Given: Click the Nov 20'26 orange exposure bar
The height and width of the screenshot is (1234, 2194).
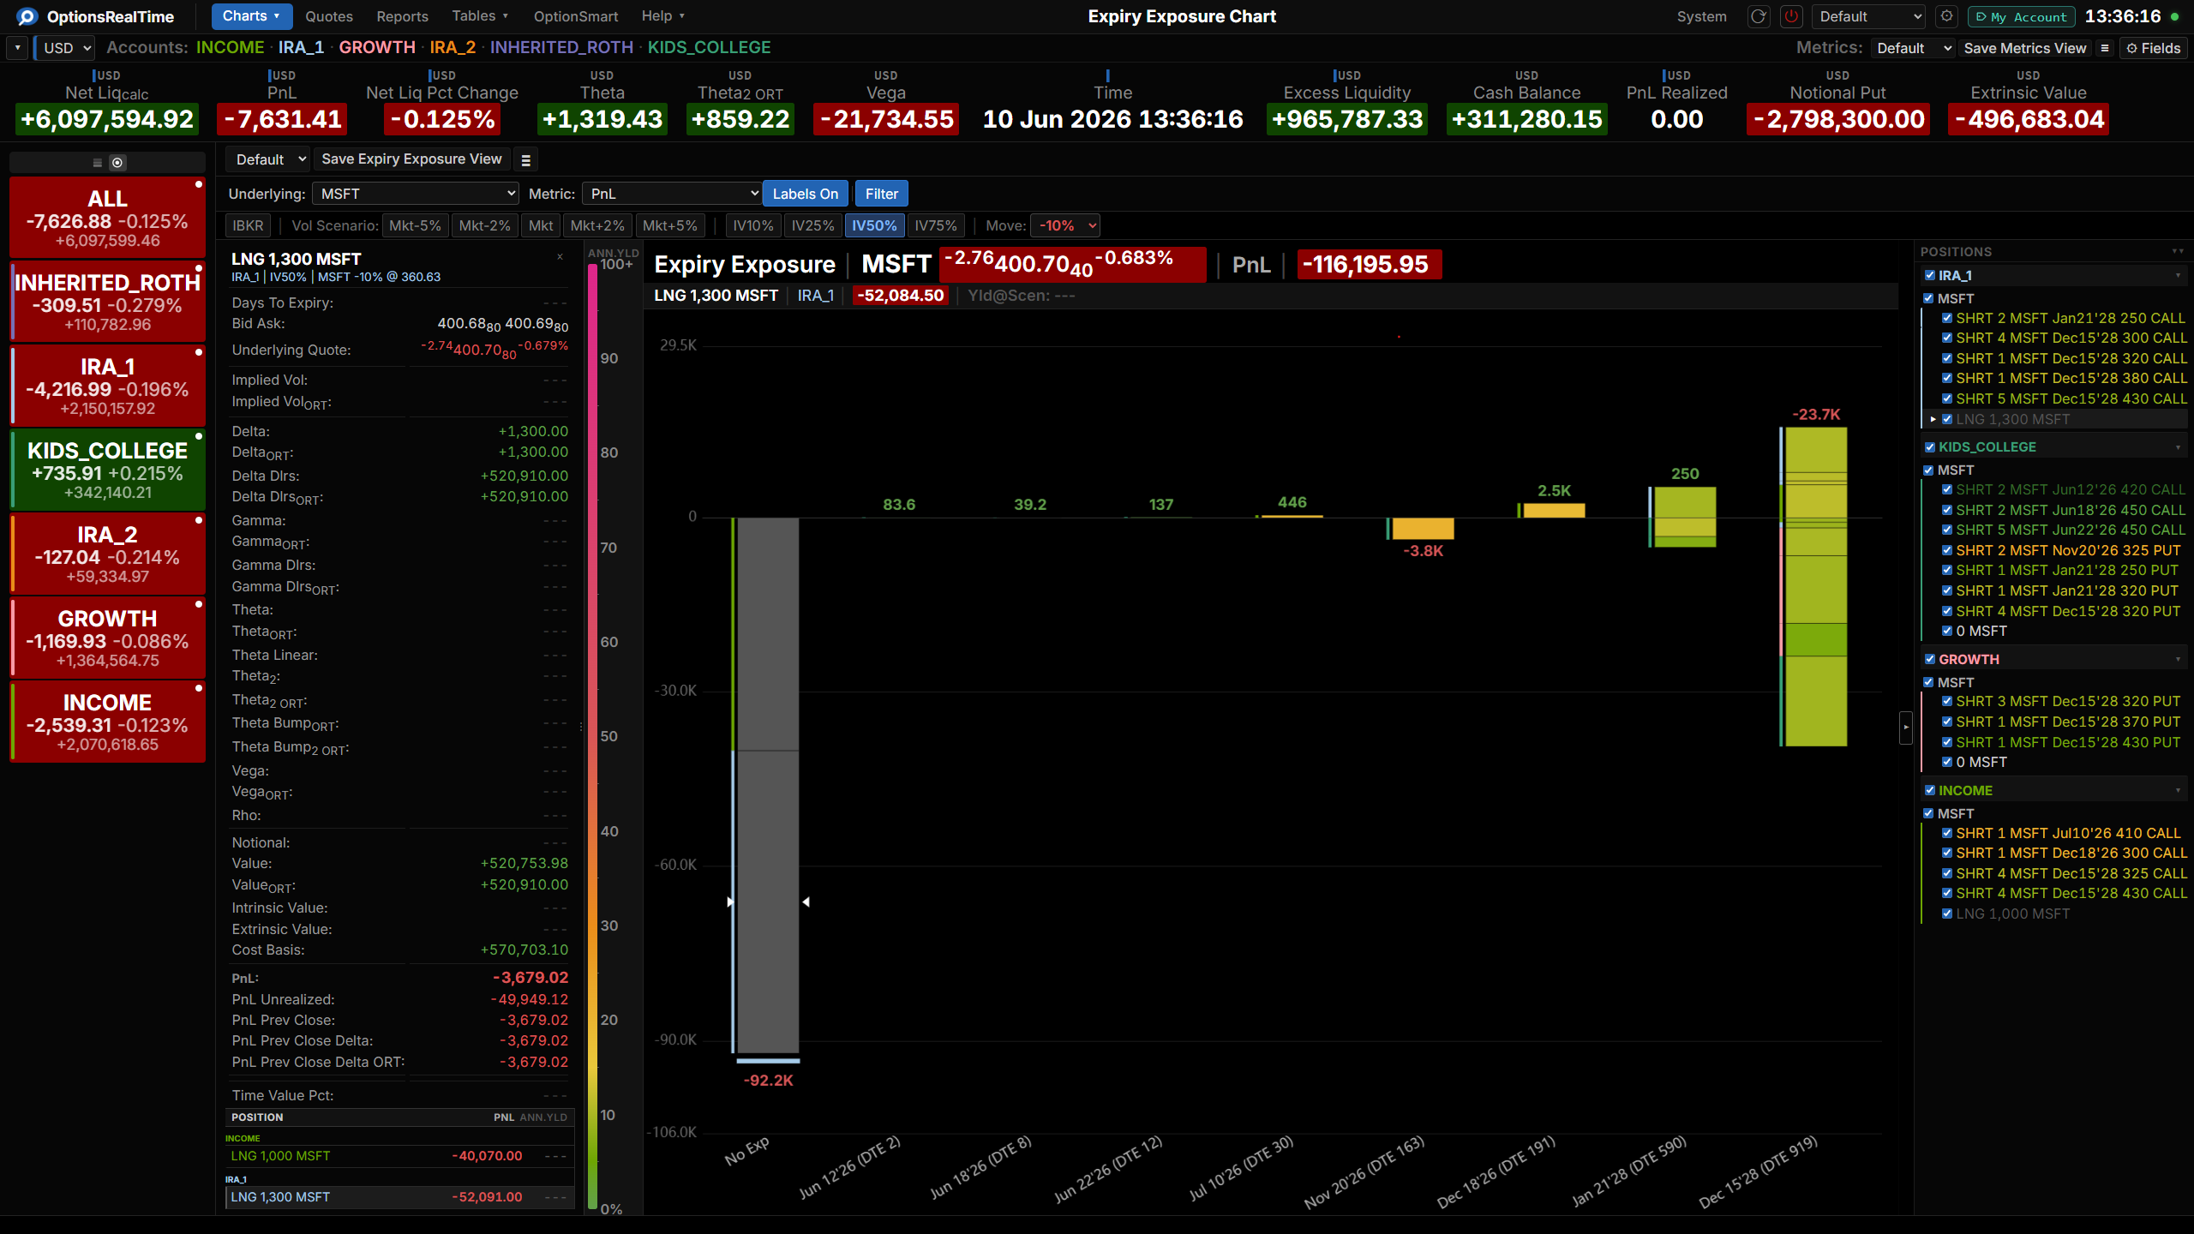Looking at the screenshot, I should 1423,529.
